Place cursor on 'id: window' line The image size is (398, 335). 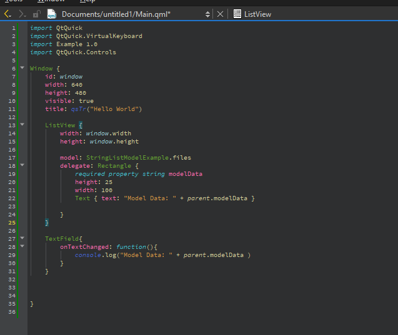(64, 77)
